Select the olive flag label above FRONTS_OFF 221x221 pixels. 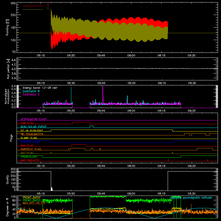27,153
